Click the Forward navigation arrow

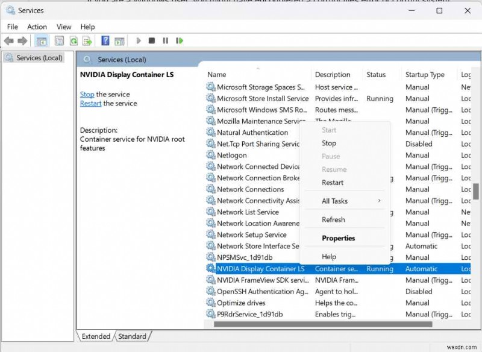(x=22, y=40)
